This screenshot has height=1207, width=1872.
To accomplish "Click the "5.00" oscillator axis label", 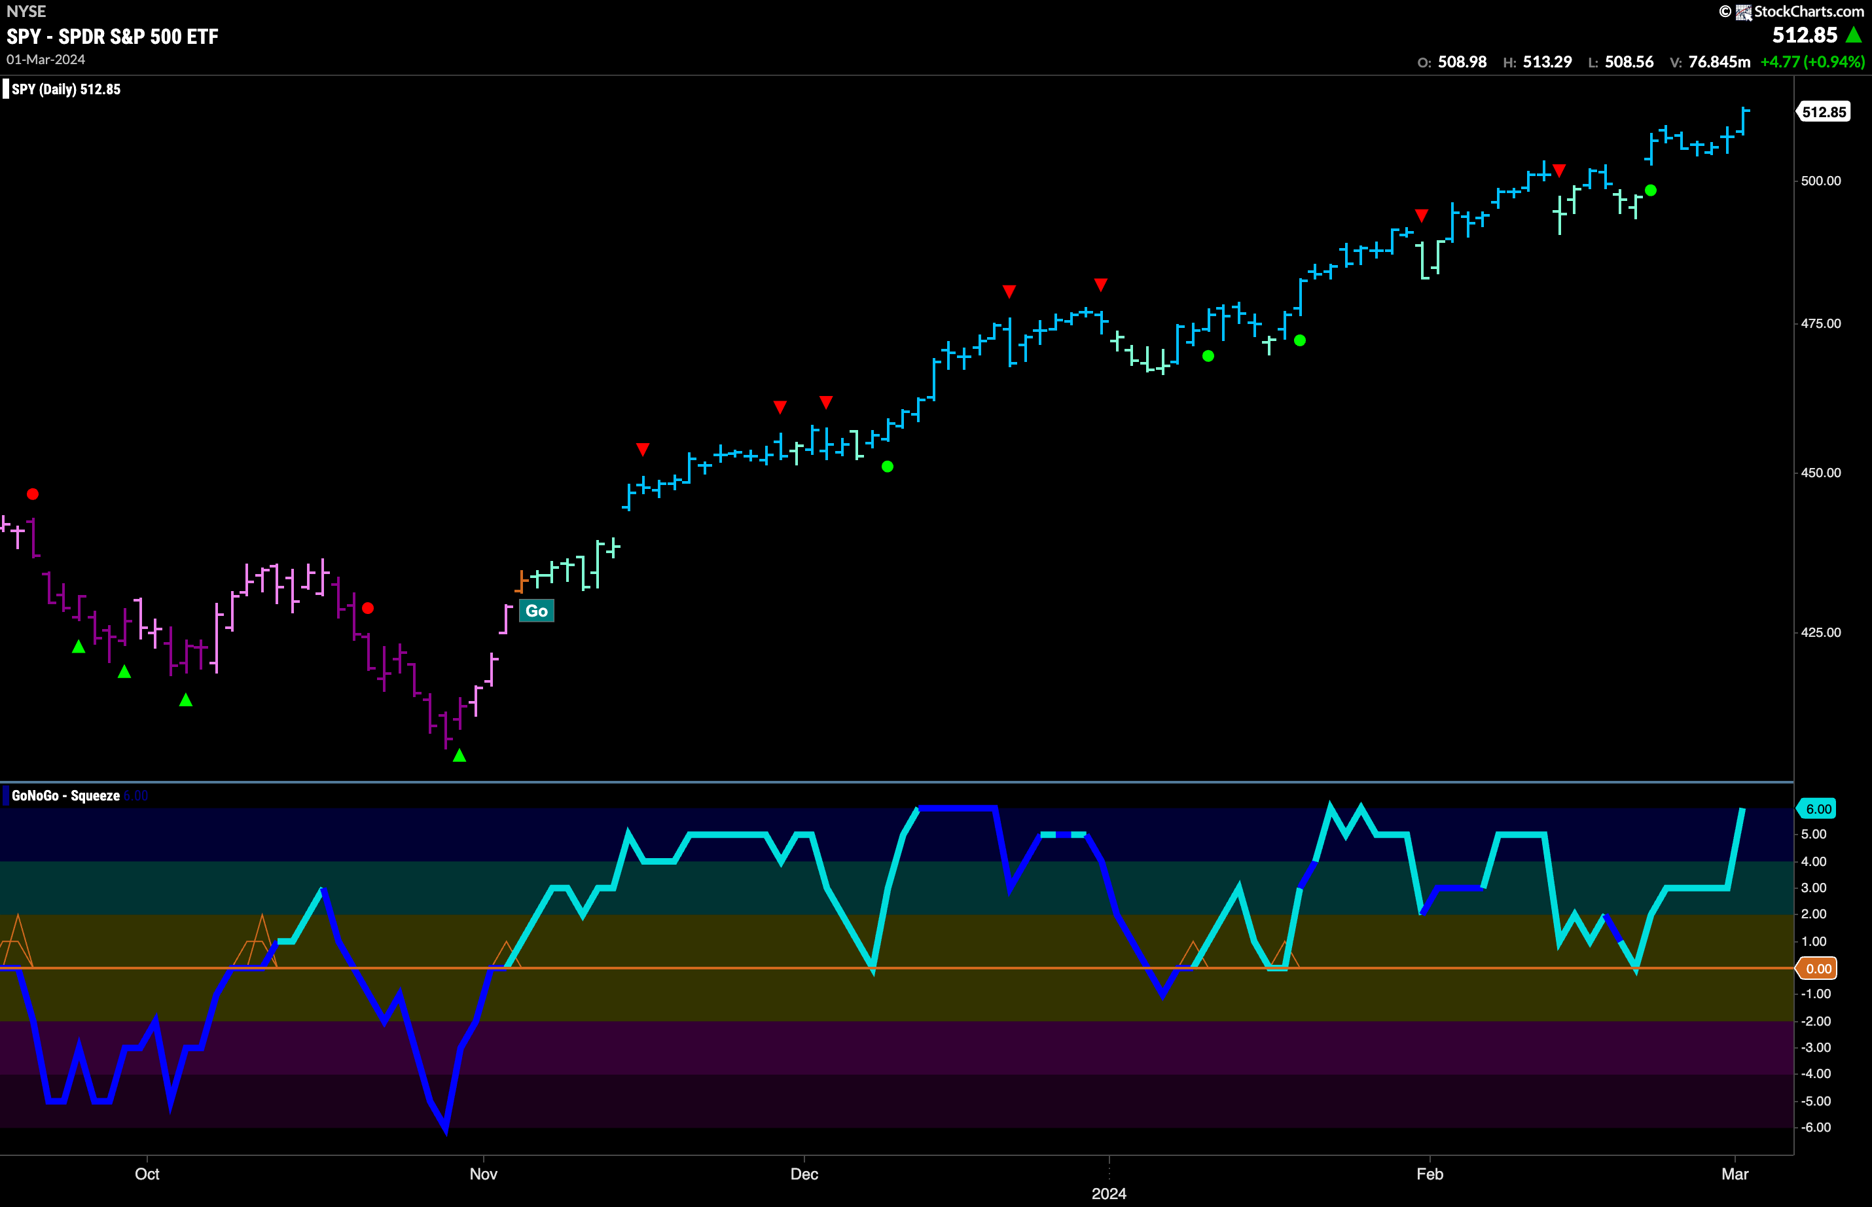I will point(1813,835).
